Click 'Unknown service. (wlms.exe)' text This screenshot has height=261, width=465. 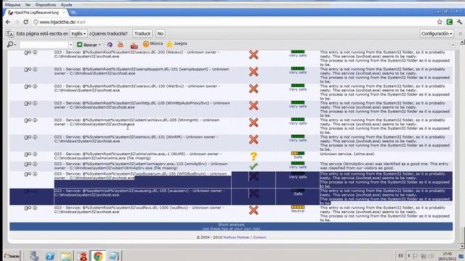[347, 154]
